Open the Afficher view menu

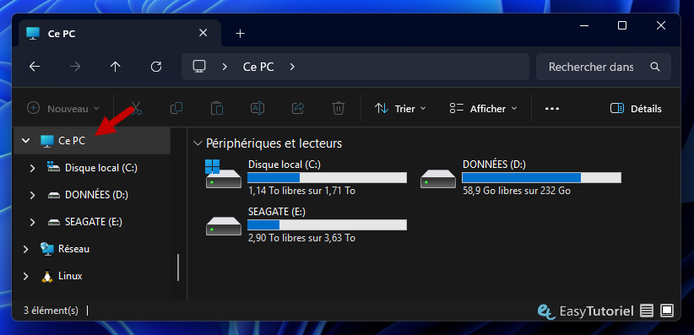483,108
